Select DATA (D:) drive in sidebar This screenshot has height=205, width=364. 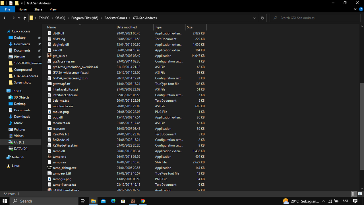point(21,149)
